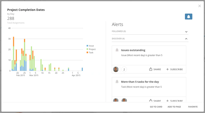Screen dimensions: 205x113
Task: Open user avatar on Issues outstanding card
Action: (116, 69)
